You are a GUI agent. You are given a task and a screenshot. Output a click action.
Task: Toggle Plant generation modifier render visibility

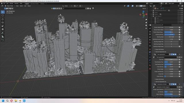(176, 54)
